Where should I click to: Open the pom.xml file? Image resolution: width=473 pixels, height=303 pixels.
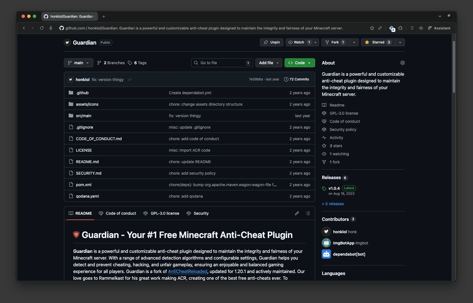tap(84, 185)
